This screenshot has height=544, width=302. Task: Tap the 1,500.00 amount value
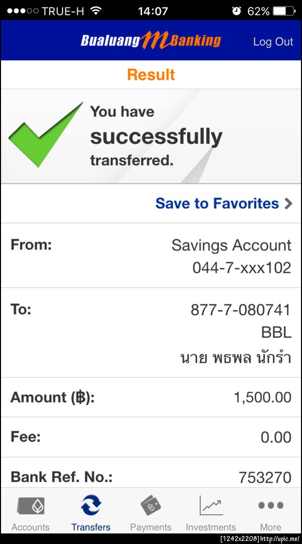[x=262, y=397]
